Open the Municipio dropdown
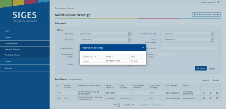 [x=104, y=40]
